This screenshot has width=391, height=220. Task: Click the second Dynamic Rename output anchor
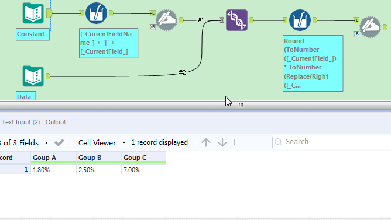(385, 27)
